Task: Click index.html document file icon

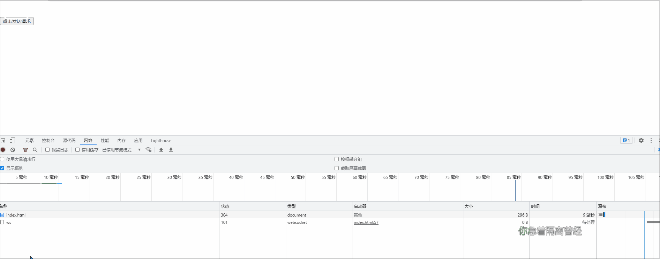Action: (x=2, y=215)
